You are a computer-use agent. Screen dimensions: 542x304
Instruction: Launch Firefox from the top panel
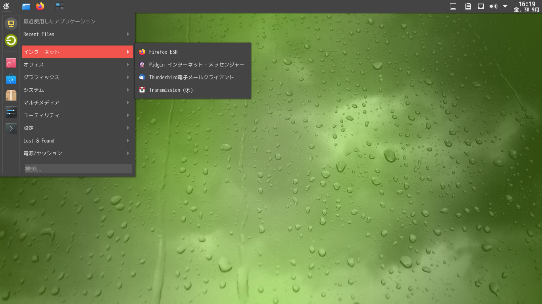click(40, 6)
